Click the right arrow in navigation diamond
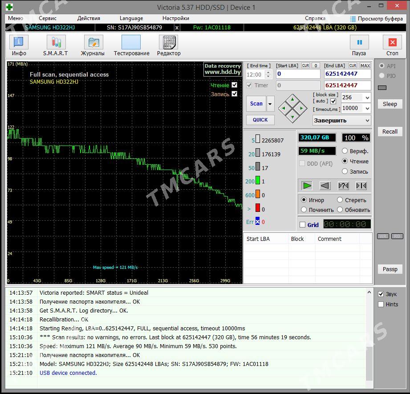This screenshot has height=394, width=410. (x=301, y=108)
